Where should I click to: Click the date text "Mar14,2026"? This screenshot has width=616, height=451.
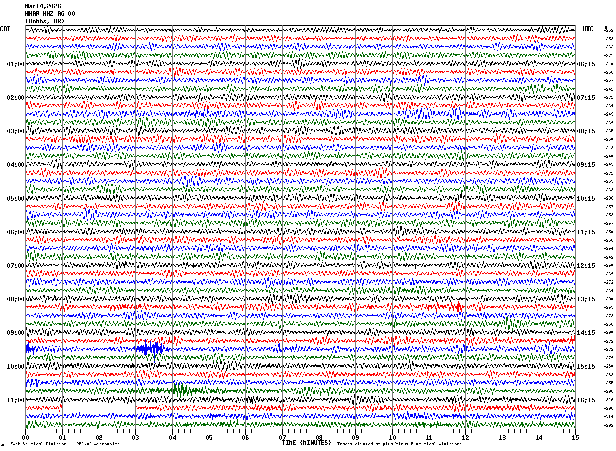tap(43, 6)
